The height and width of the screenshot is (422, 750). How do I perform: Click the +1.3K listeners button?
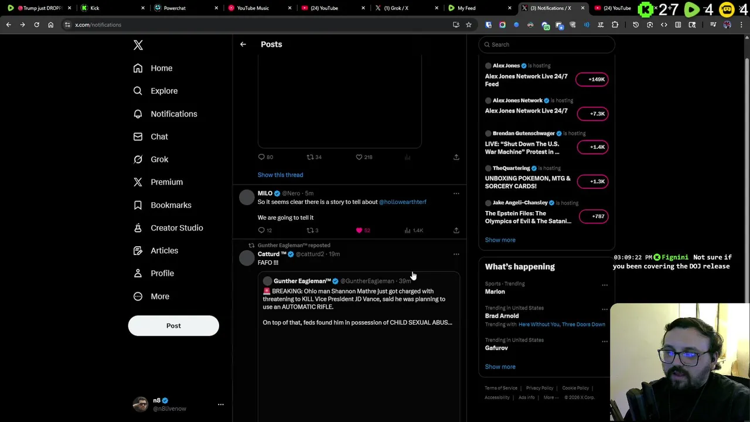coord(592,181)
